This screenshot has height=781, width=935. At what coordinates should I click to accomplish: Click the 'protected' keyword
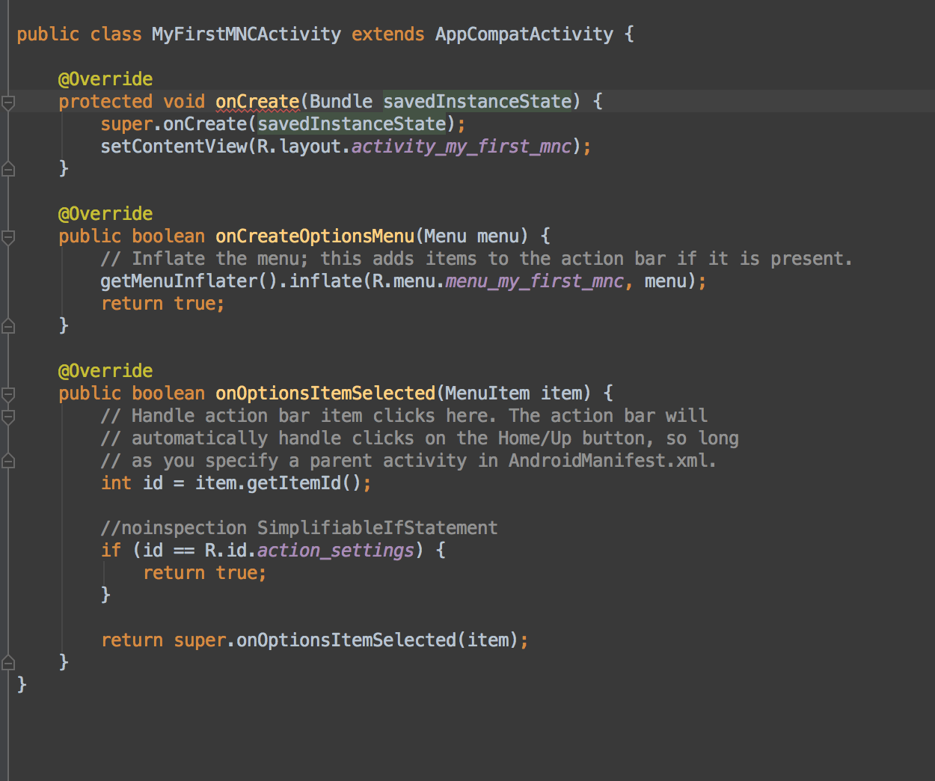[105, 102]
